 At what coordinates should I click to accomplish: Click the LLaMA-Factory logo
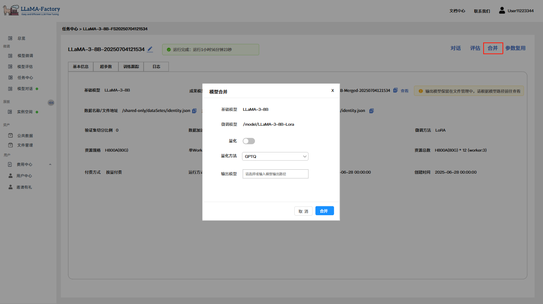point(31,11)
